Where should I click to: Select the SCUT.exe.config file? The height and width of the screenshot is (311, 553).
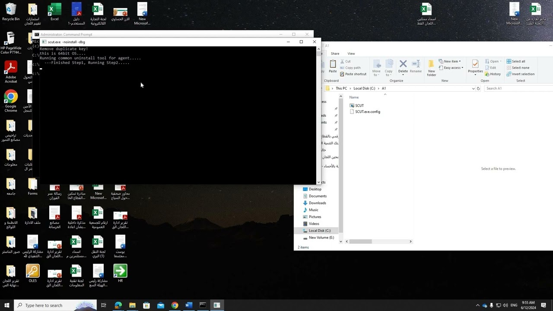click(x=365, y=111)
